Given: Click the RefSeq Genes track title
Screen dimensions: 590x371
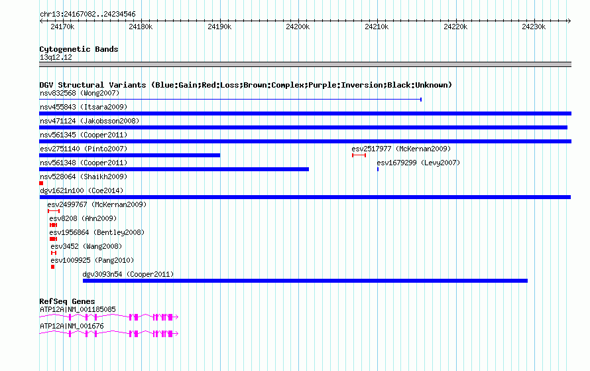Looking at the screenshot, I should pos(67,301).
